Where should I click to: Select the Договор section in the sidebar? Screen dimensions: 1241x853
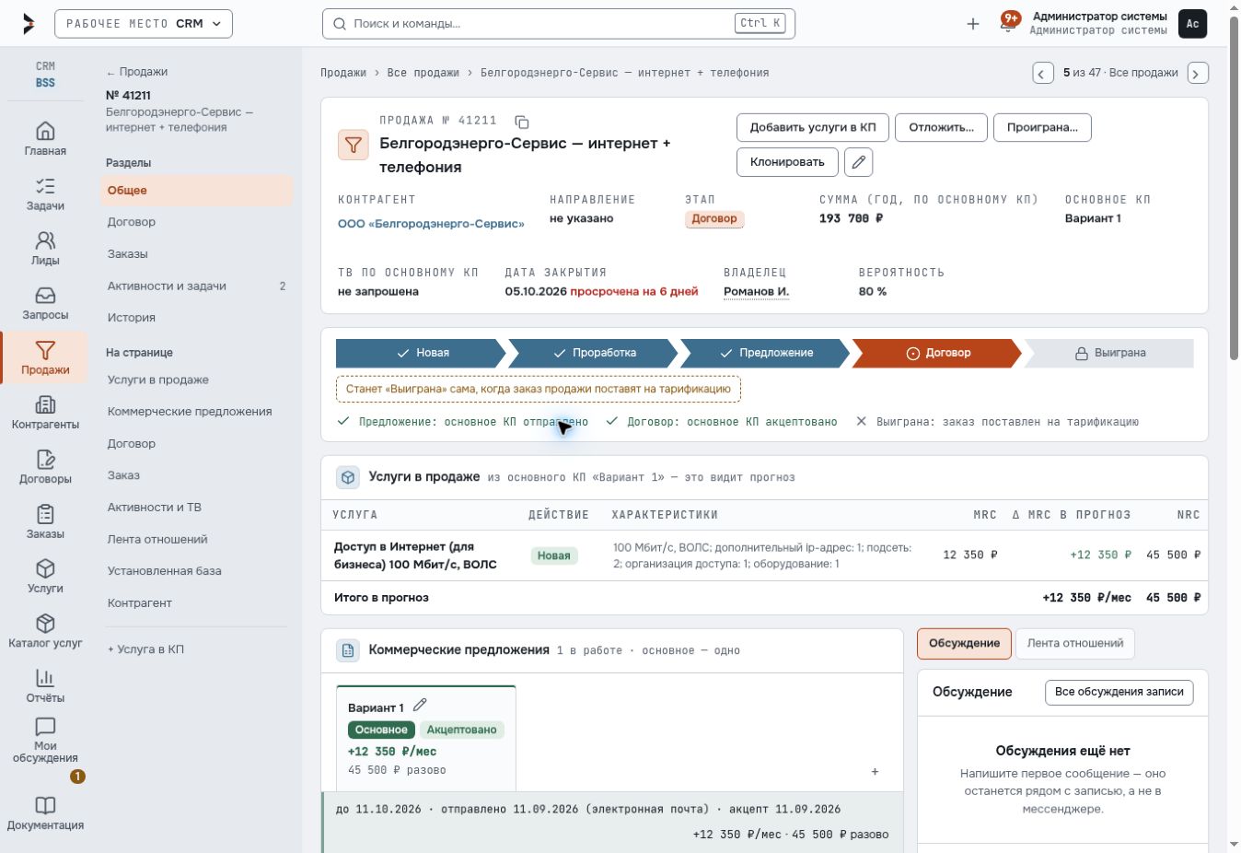click(x=197, y=222)
